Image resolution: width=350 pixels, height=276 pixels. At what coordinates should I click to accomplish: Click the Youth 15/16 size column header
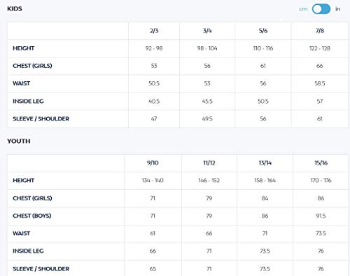click(321, 163)
